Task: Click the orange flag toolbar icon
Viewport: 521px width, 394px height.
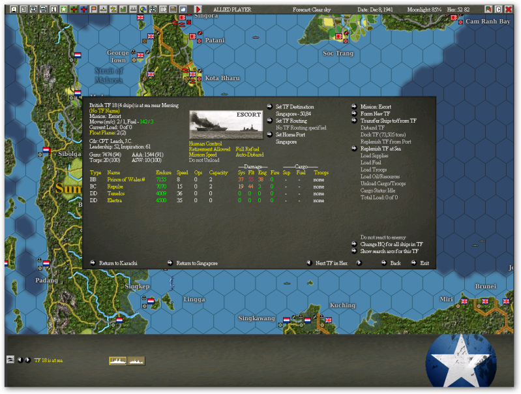Action: [x=93, y=9]
